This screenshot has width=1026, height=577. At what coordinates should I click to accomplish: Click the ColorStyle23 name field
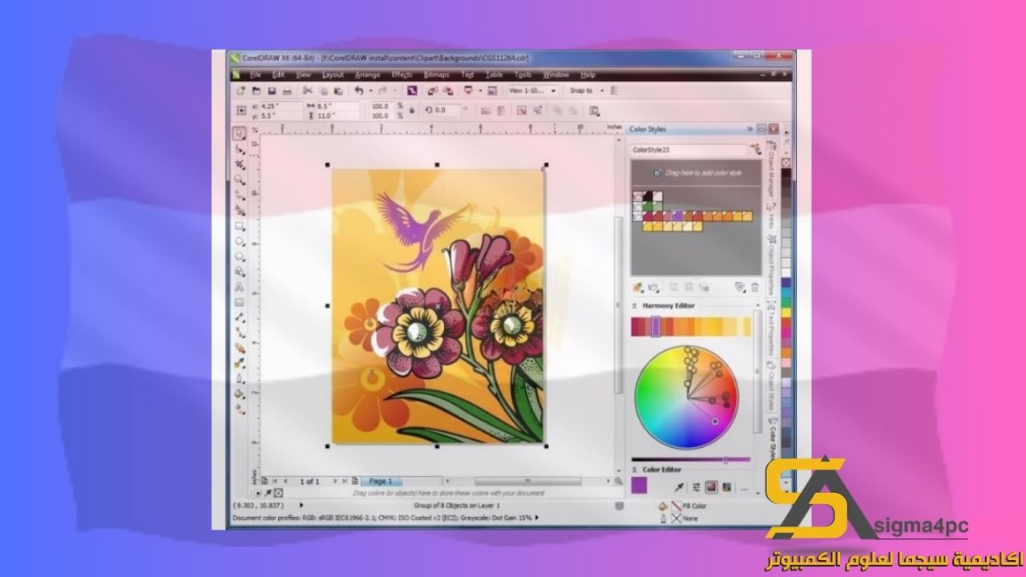pyautogui.click(x=689, y=150)
